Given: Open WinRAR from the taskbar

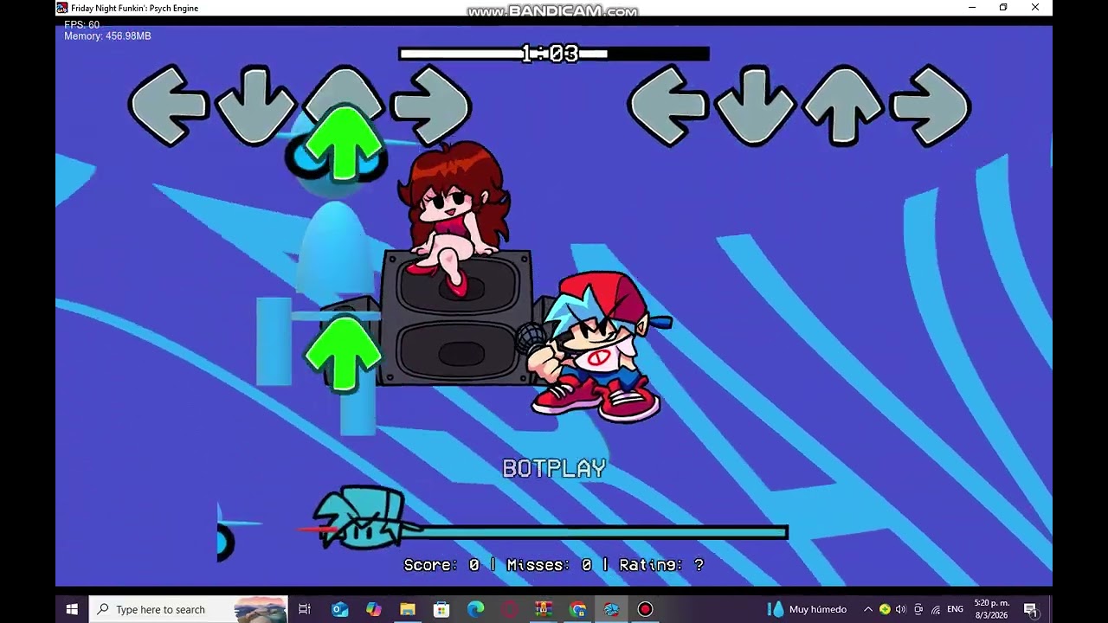Looking at the screenshot, I should pyautogui.click(x=544, y=609).
